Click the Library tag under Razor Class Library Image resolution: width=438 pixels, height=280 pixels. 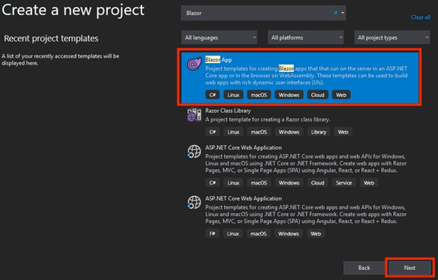(319, 132)
